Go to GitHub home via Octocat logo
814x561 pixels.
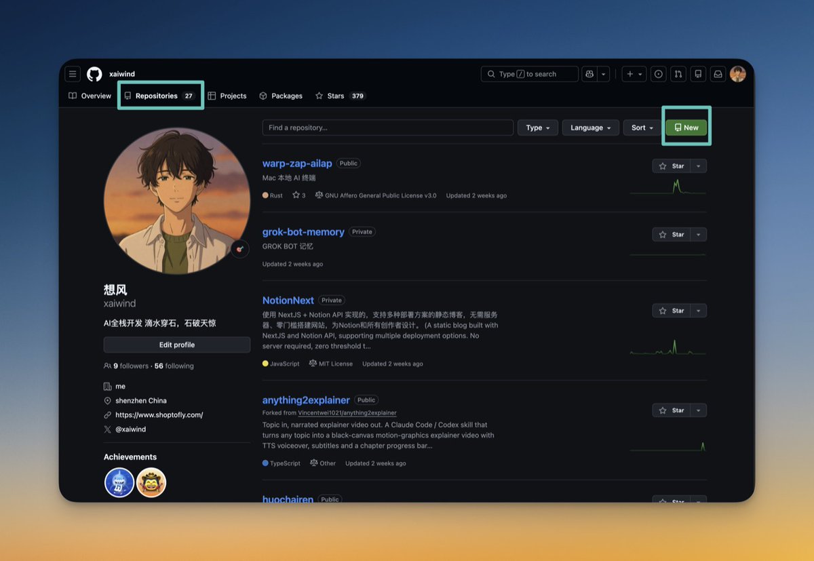tap(94, 74)
